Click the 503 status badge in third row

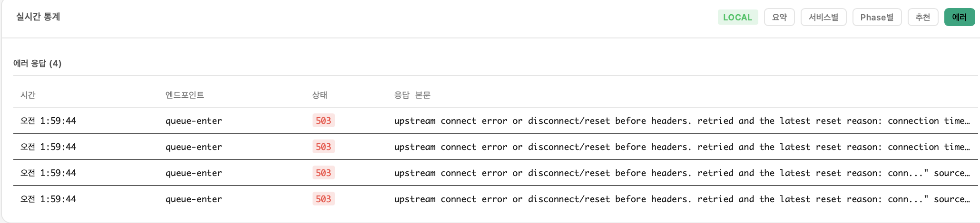323,173
